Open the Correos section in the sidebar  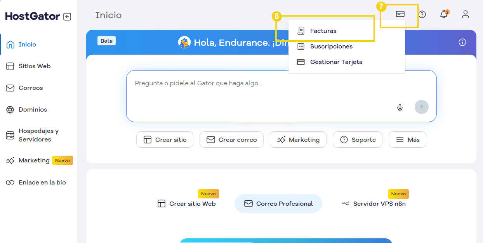point(31,88)
